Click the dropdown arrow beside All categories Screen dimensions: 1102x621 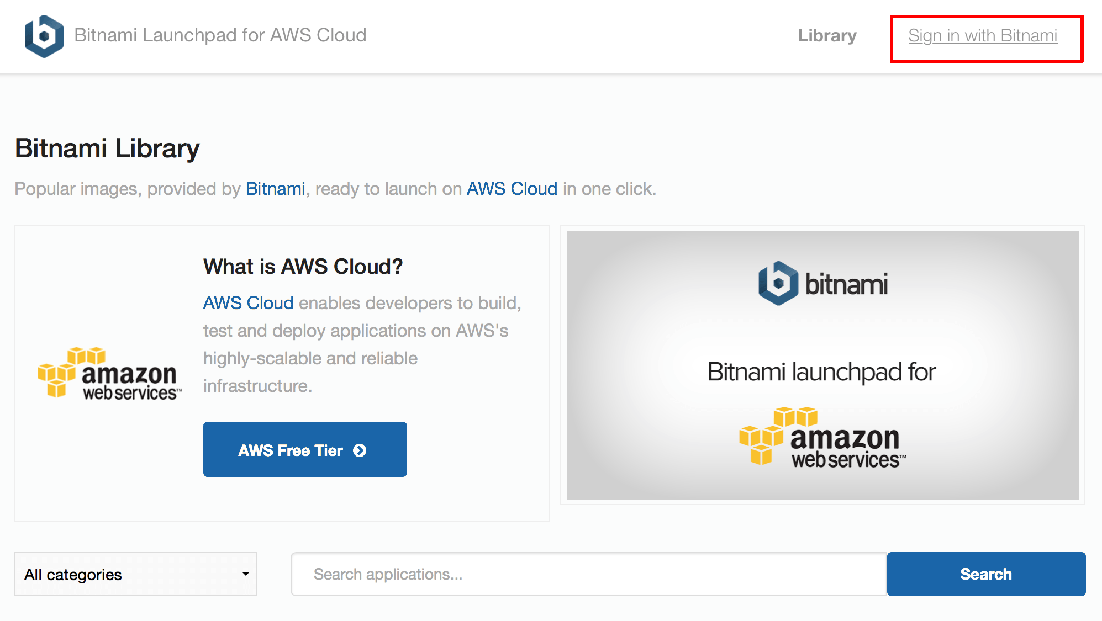coord(245,574)
